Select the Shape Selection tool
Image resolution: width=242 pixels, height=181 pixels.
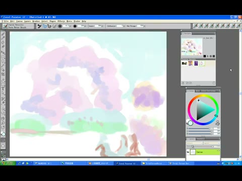[x=3, y=93]
